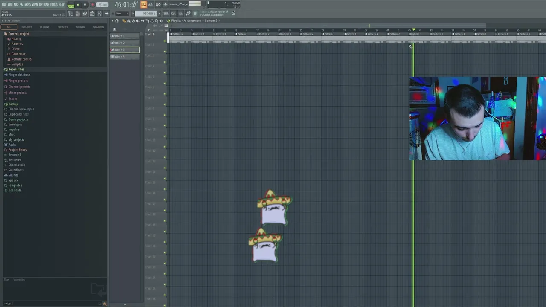Click the step 3z countdown icon
The image size is (546, 307).
tap(151, 4)
